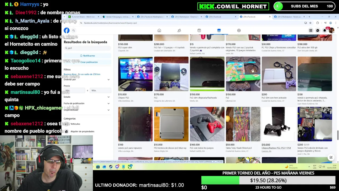Open Chipeo/flasheo PS2, PS3 Y PS4 listing title
The image size is (339, 191).
pos(276,148)
